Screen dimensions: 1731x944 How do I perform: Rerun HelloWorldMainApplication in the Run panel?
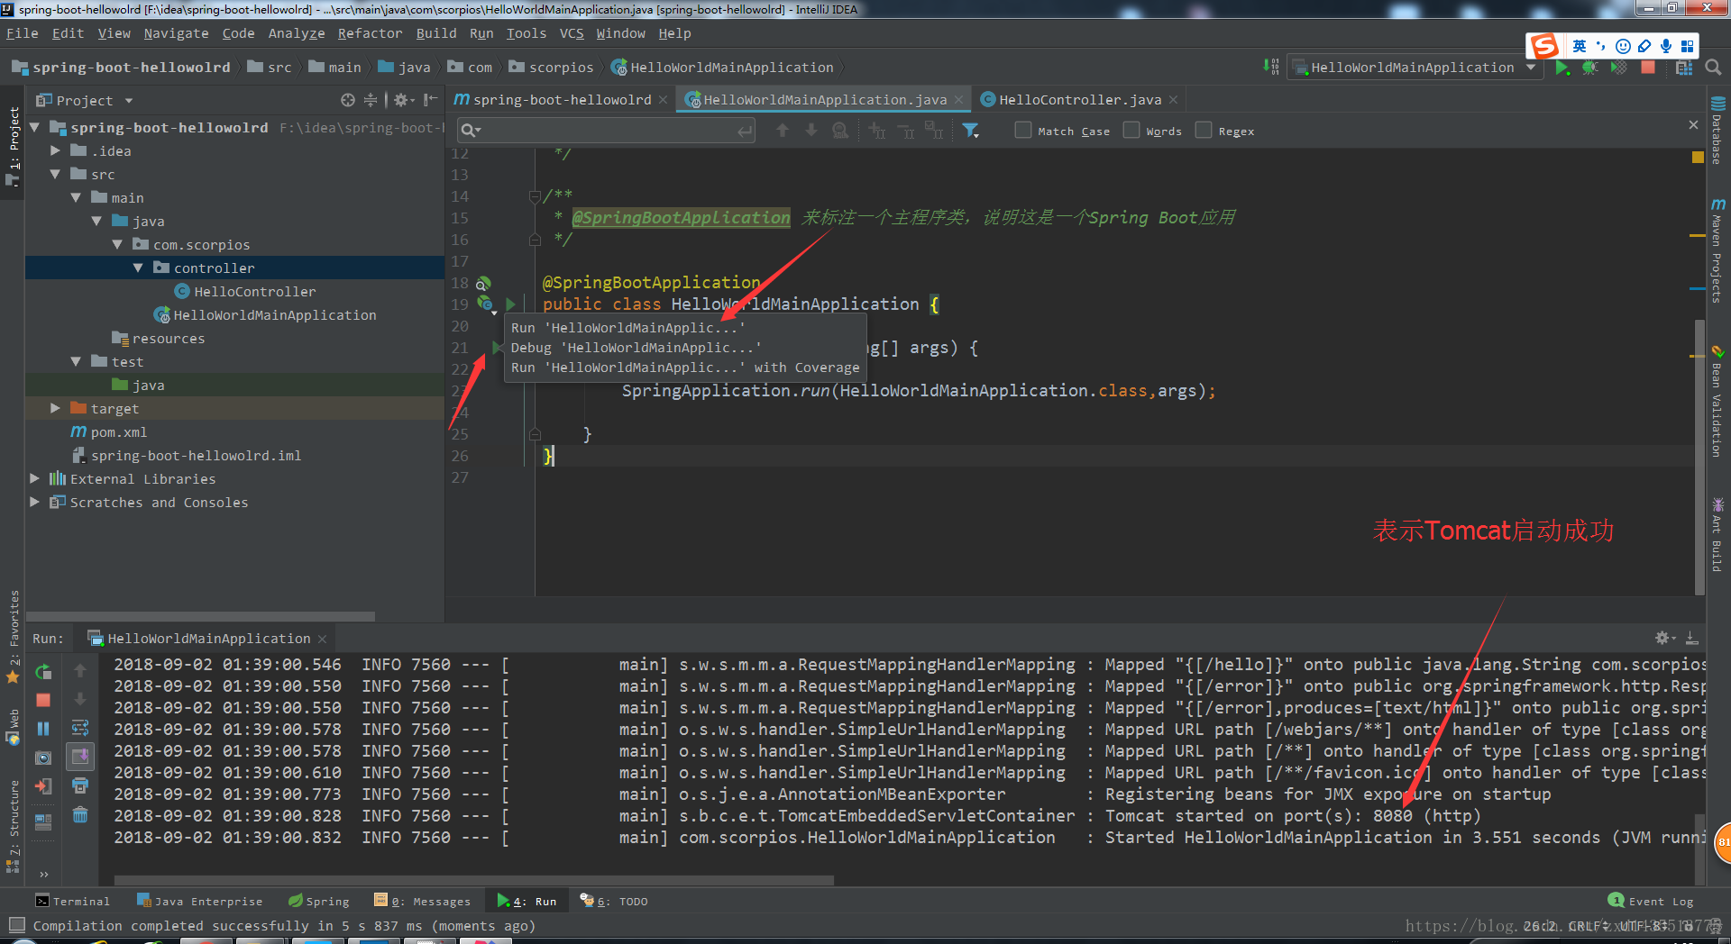(43, 672)
